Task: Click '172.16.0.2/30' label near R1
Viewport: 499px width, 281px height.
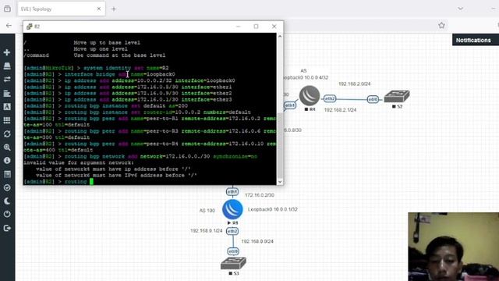Action: pos(260,195)
